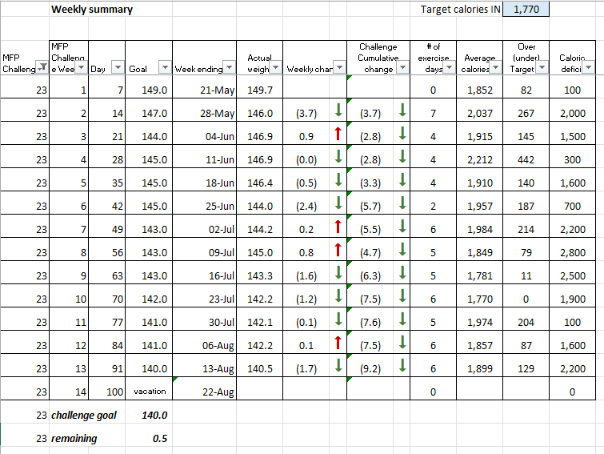604x454 pixels.
Task: Click the green arrow beside cumulative change (9.2)
Action: [402, 365]
